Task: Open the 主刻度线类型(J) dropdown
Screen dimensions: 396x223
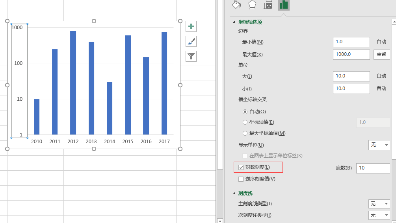Action: coord(379,204)
